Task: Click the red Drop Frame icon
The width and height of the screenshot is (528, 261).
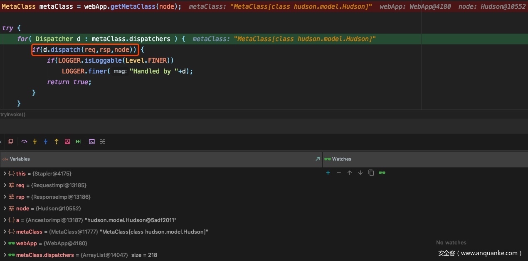Action: point(67,141)
